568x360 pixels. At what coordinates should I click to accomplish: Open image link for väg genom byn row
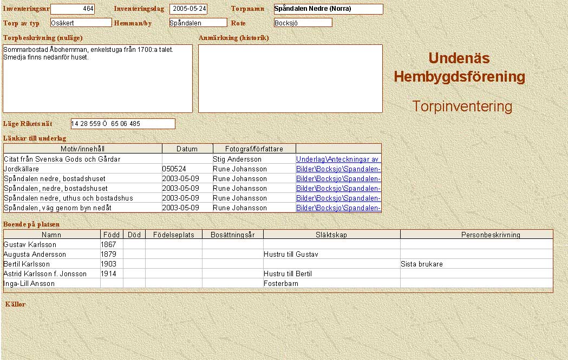pyautogui.click(x=338, y=208)
